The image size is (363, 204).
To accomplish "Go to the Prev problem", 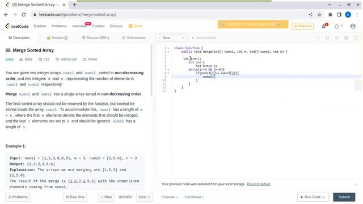I will tap(106, 197).
